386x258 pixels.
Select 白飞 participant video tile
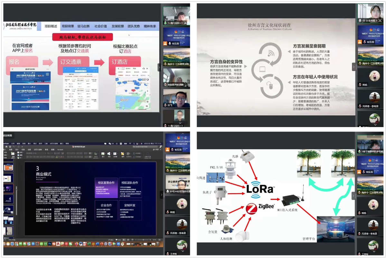pyautogui.click(x=176, y=98)
